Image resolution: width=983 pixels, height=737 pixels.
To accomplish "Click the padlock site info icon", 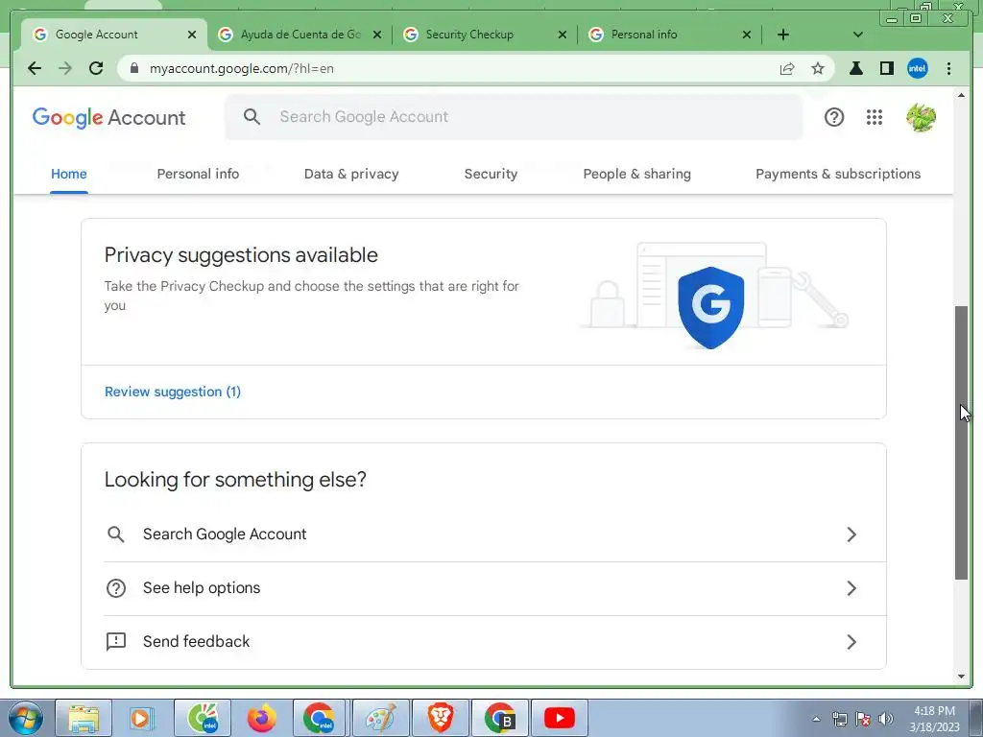I will pos(134,68).
